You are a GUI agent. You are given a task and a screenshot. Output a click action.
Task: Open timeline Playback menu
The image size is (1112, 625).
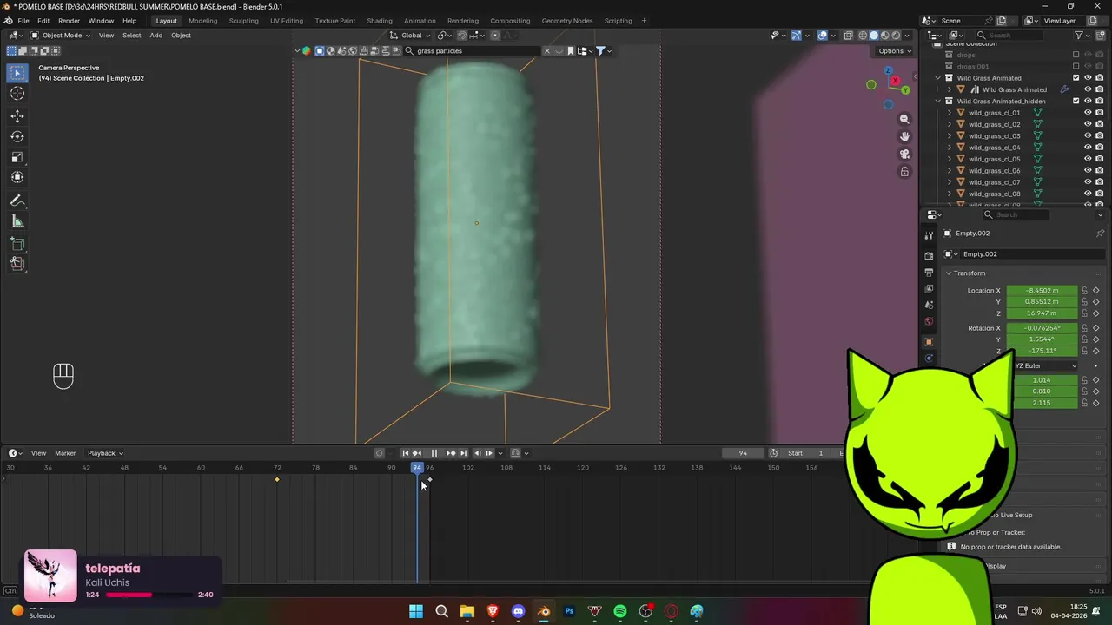click(104, 453)
